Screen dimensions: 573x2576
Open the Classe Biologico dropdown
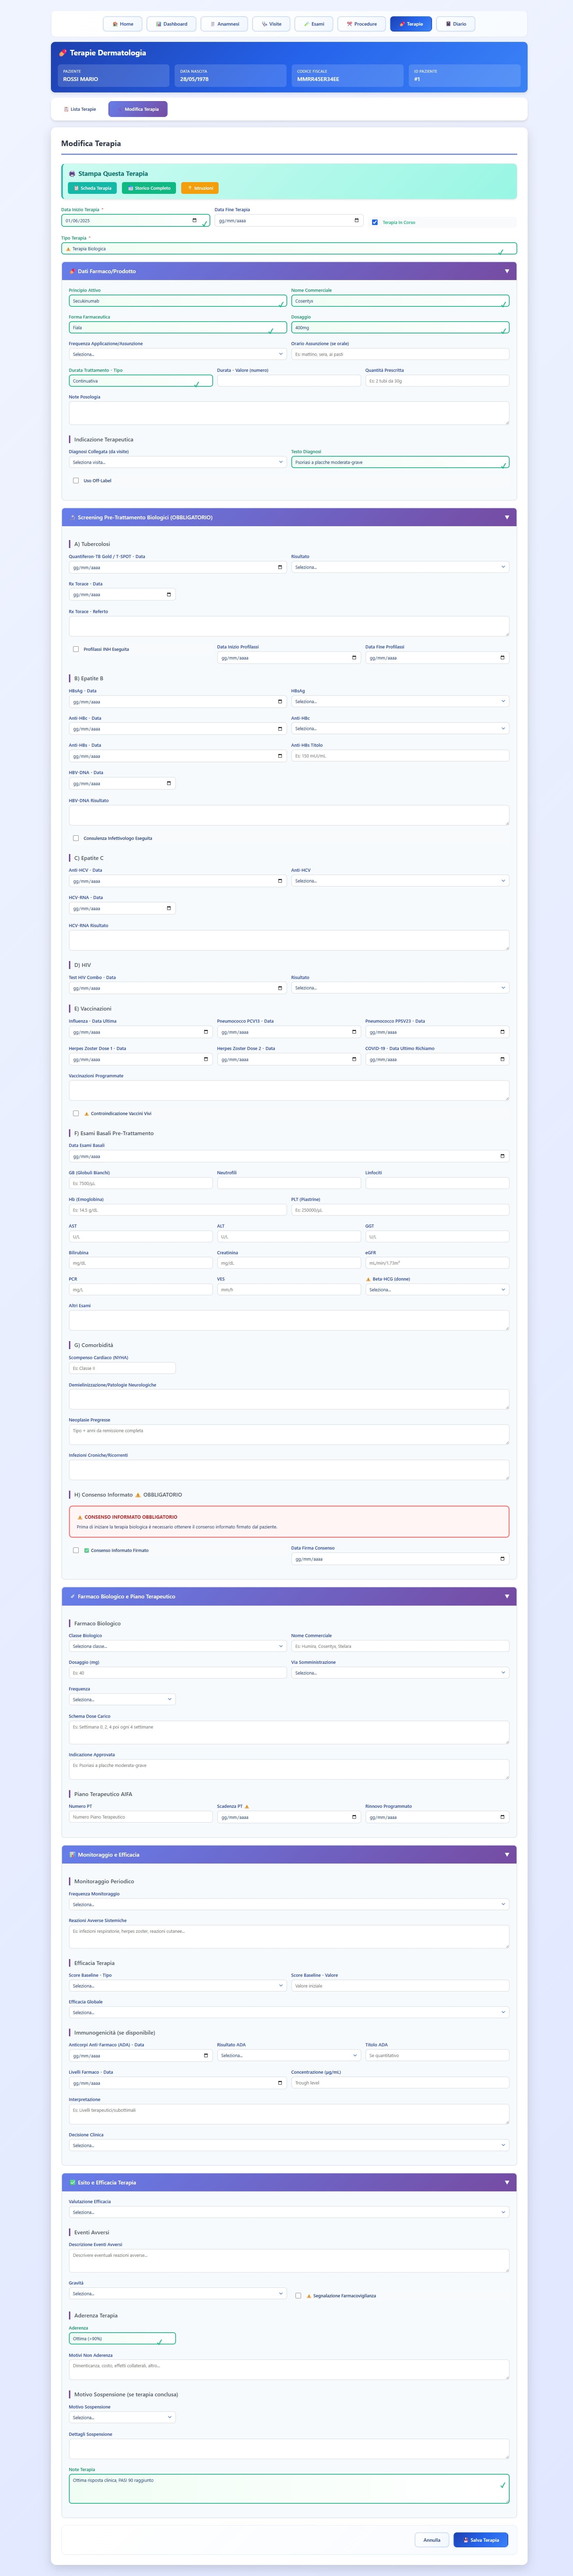[x=177, y=1646]
